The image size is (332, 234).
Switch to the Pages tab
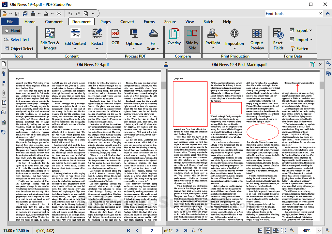point(106,21)
